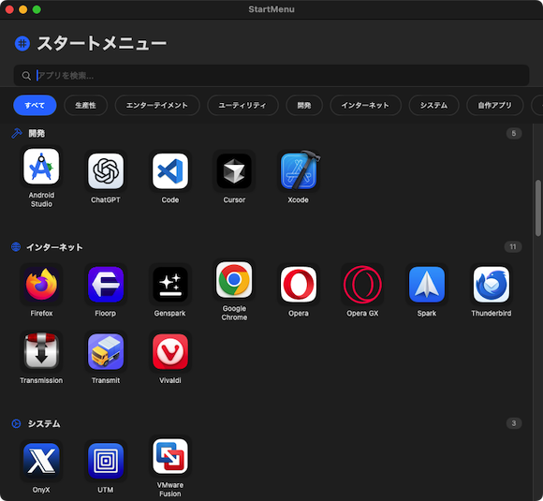543x501 pixels.
Task: Select the 開発 filter pill
Action: pos(304,105)
